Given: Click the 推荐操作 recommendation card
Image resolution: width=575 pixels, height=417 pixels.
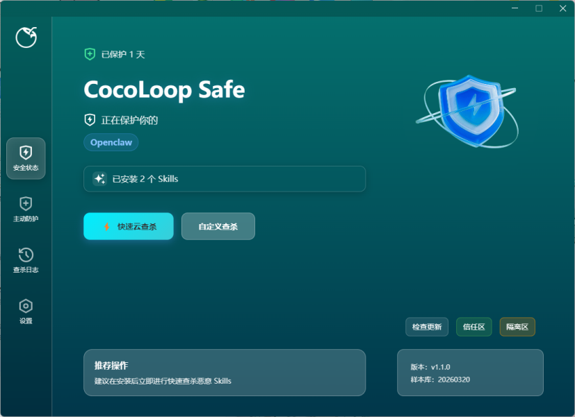Looking at the screenshot, I should point(224,373).
